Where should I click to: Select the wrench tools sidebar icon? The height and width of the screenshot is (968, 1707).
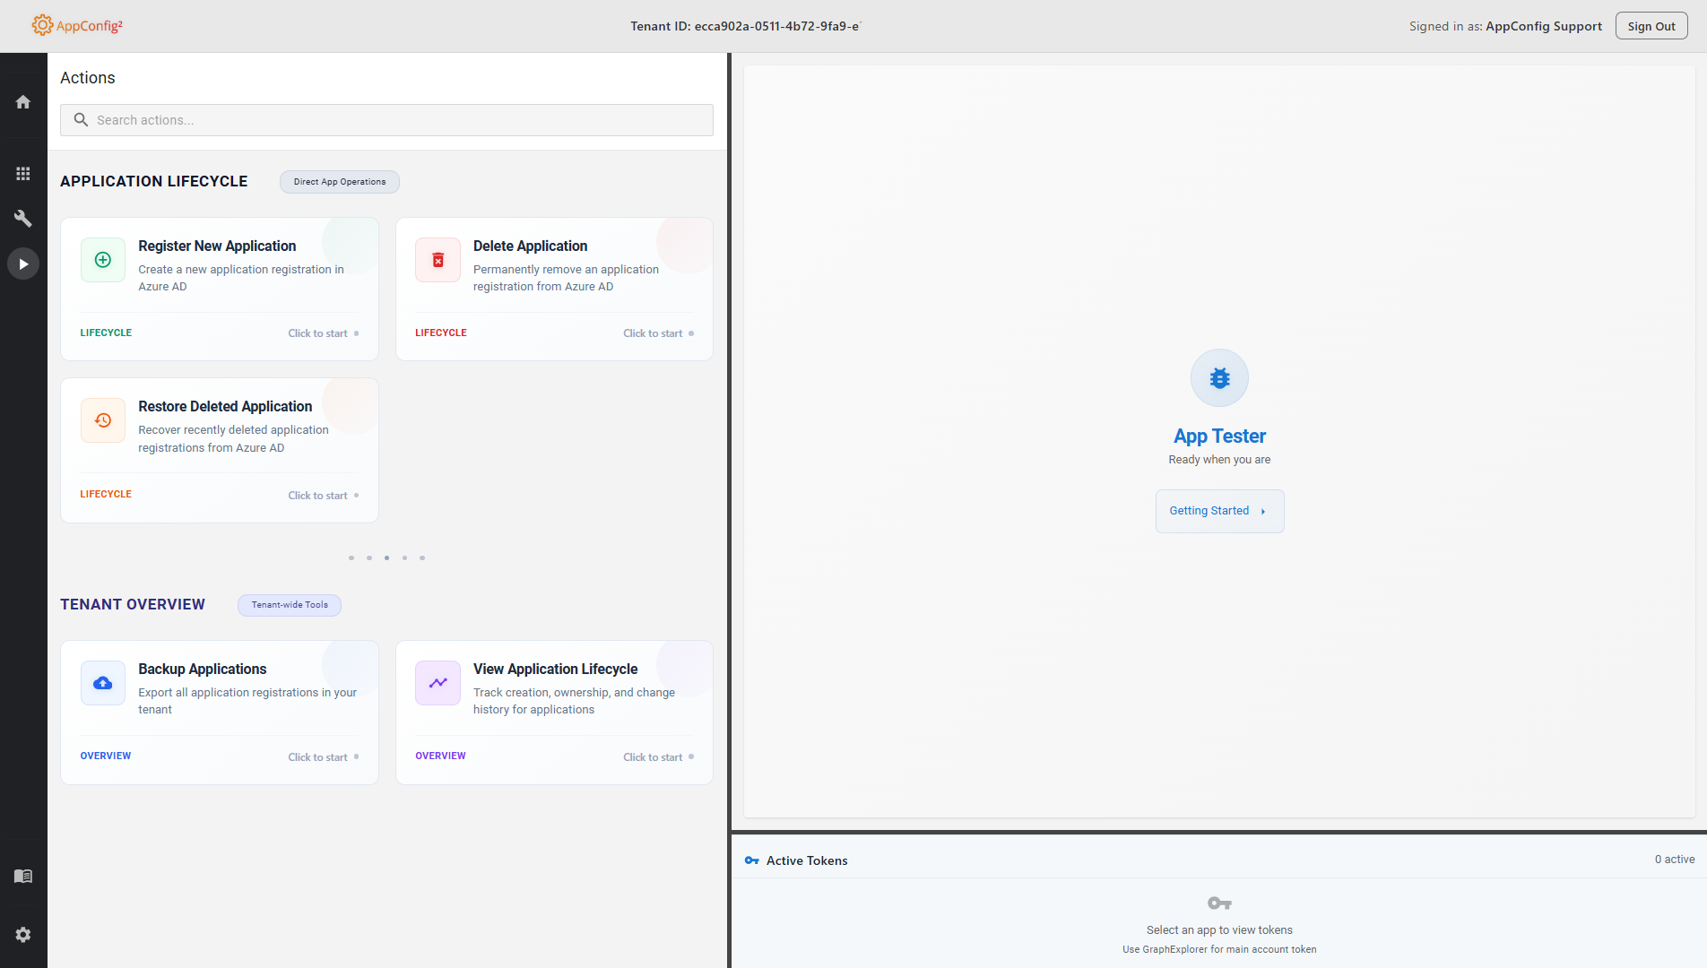tap(23, 219)
